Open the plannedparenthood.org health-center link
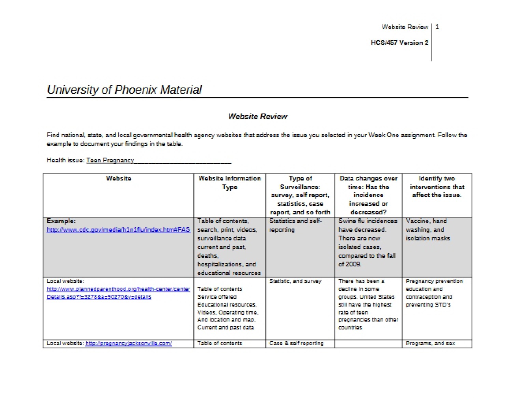This screenshot has height=398, width=515. click(x=118, y=293)
